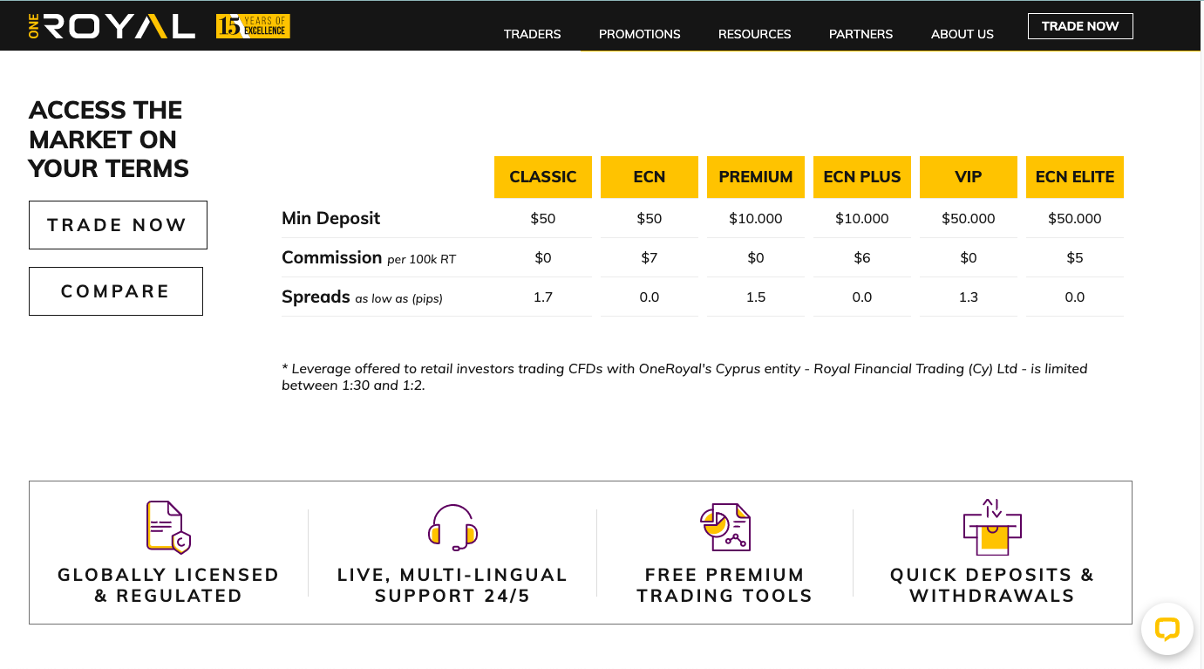Expand the About Us navigation menu
The width and height of the screenshot is (1204, 669).
click(962, 34)
